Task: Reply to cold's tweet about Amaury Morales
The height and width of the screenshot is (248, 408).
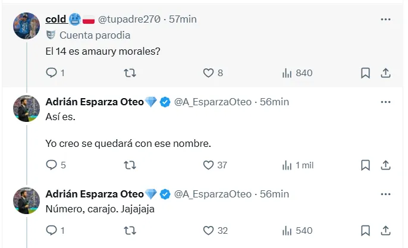Action: pos(52,73)
